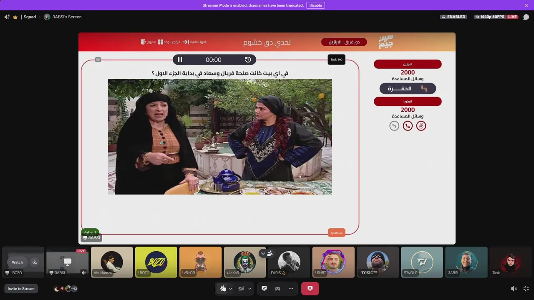Click the question video still image
This screenshot has width=534, height=300.
[220, 137]
